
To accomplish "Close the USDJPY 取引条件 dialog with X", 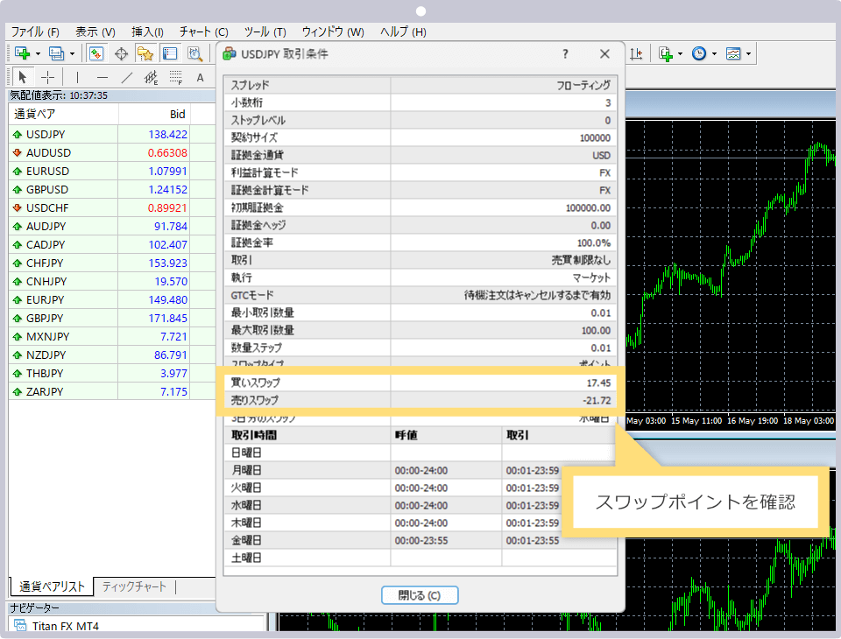I will click(604, 53).
